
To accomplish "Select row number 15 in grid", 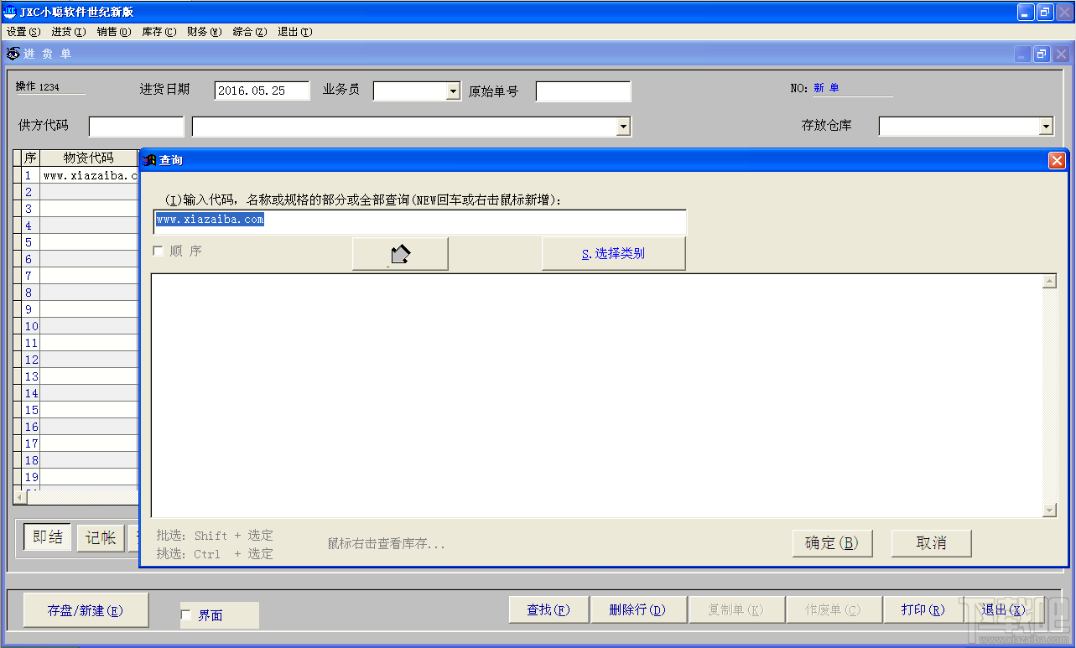I will click(x=31, y=410).
